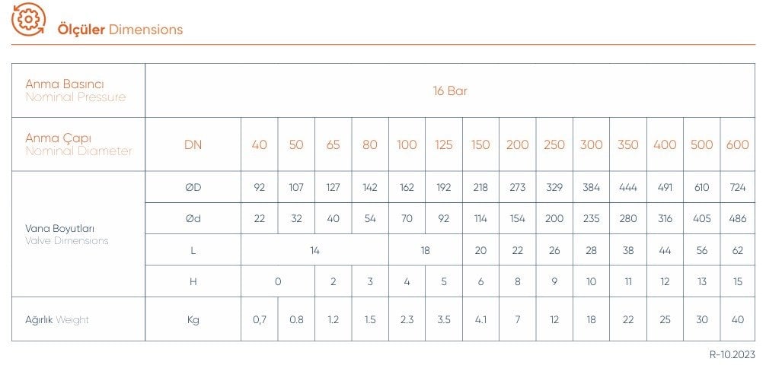The height and width of the screenshot is (368, 766).
Task: Click the R-10.2023 revision text
Action: [732, 355]
